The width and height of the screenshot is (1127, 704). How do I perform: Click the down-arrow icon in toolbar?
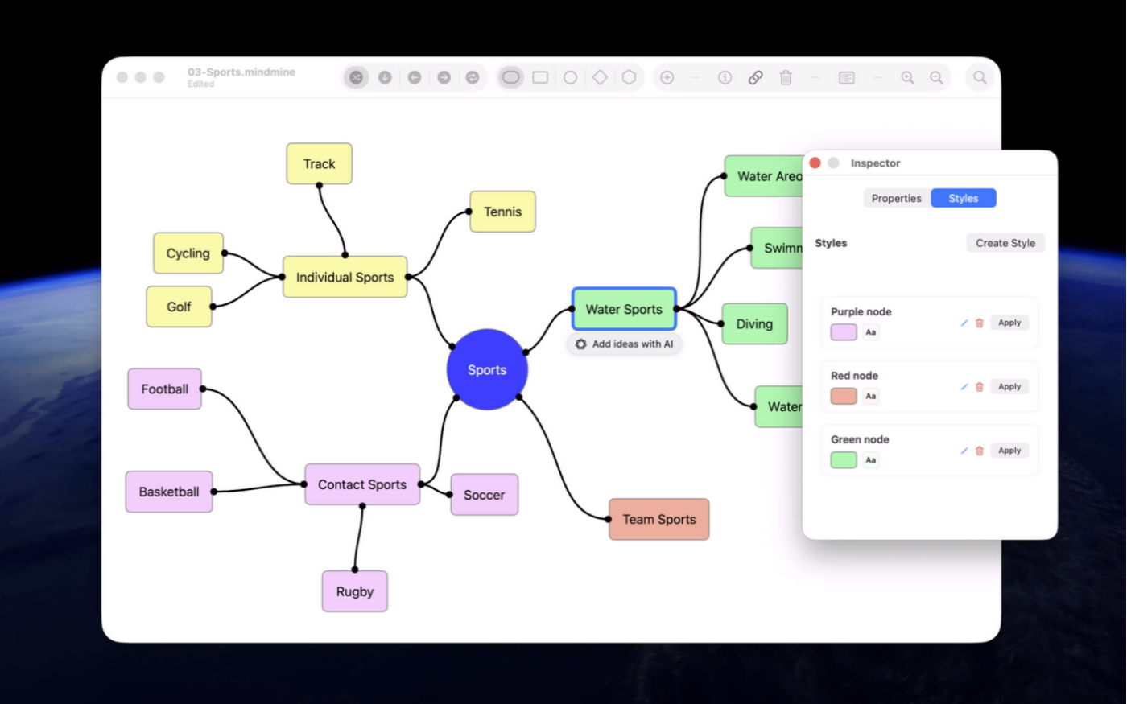pos(385,77)
